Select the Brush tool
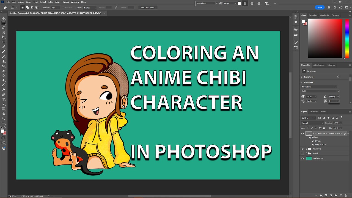Screen dimensions: 352x198 click(4, 56)
